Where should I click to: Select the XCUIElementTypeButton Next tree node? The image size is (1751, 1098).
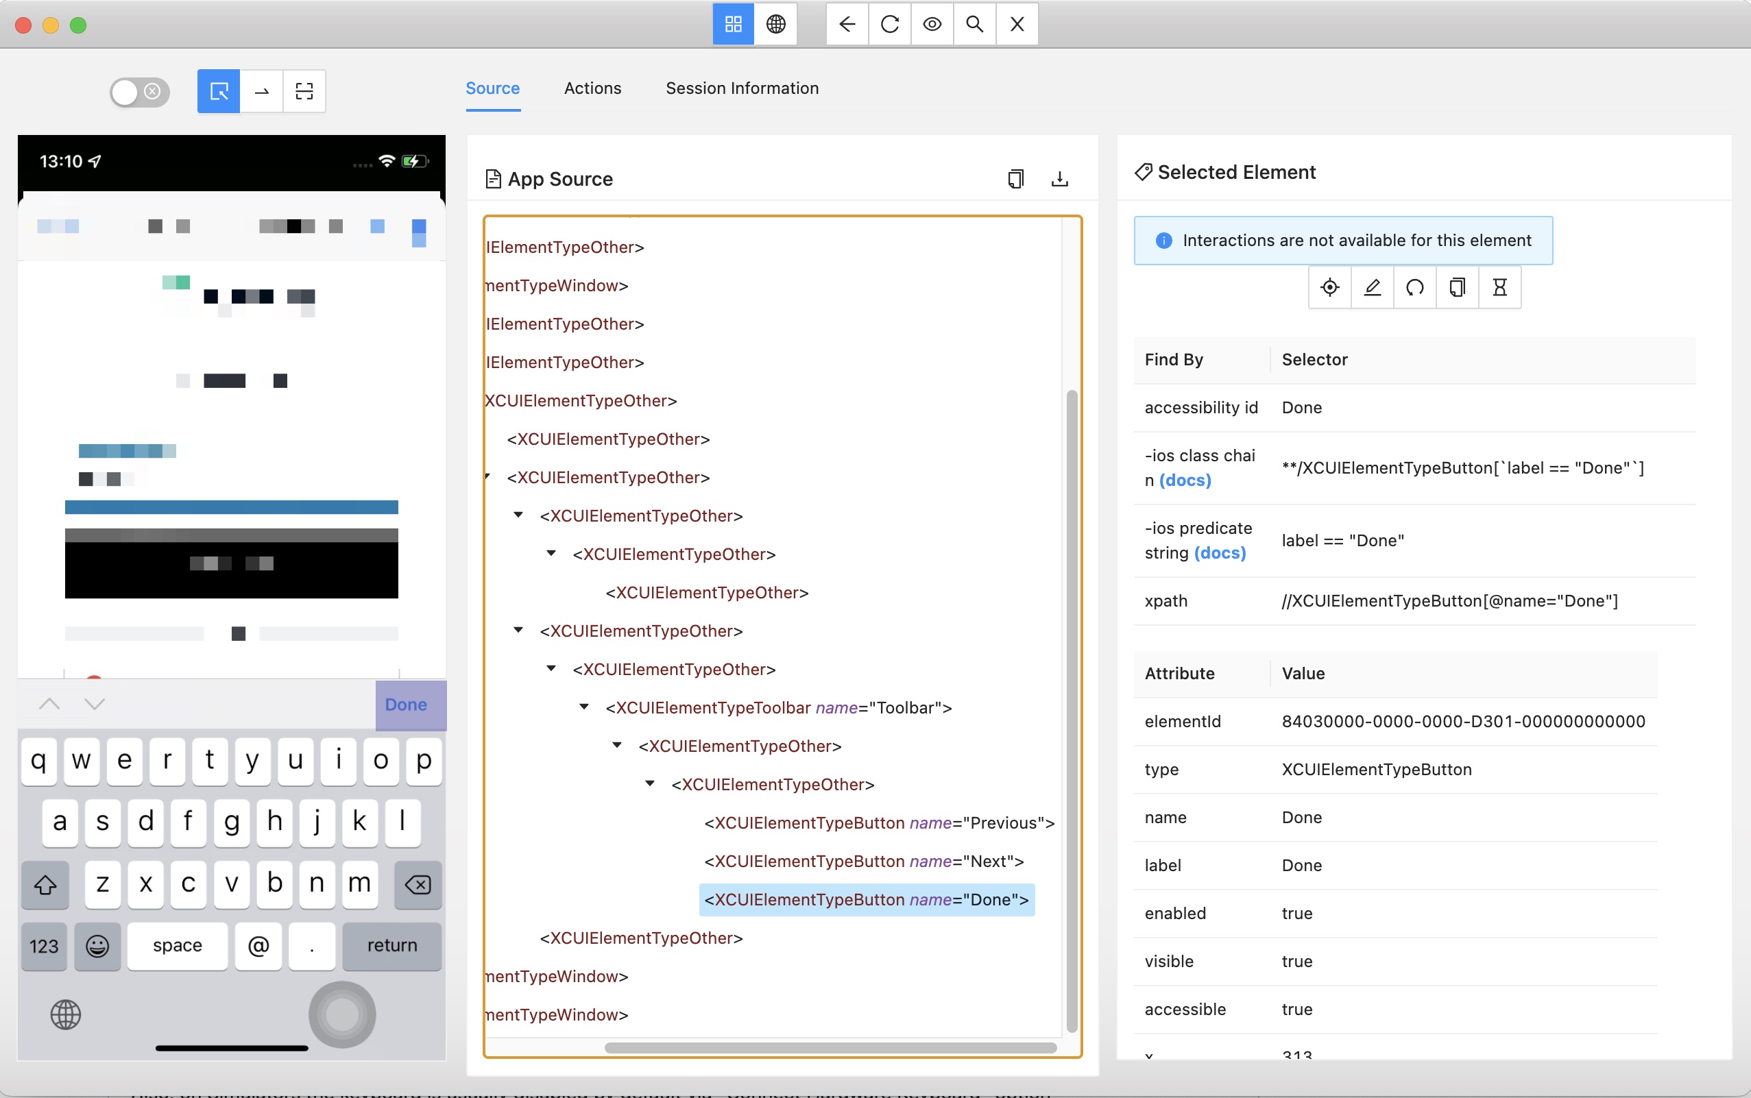pyautogui.click(x=864, y=862)
